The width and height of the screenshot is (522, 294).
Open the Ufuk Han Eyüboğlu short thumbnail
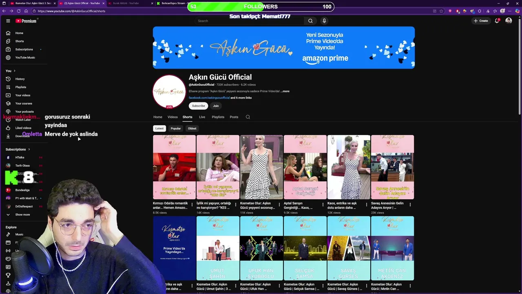pos(261,248)
